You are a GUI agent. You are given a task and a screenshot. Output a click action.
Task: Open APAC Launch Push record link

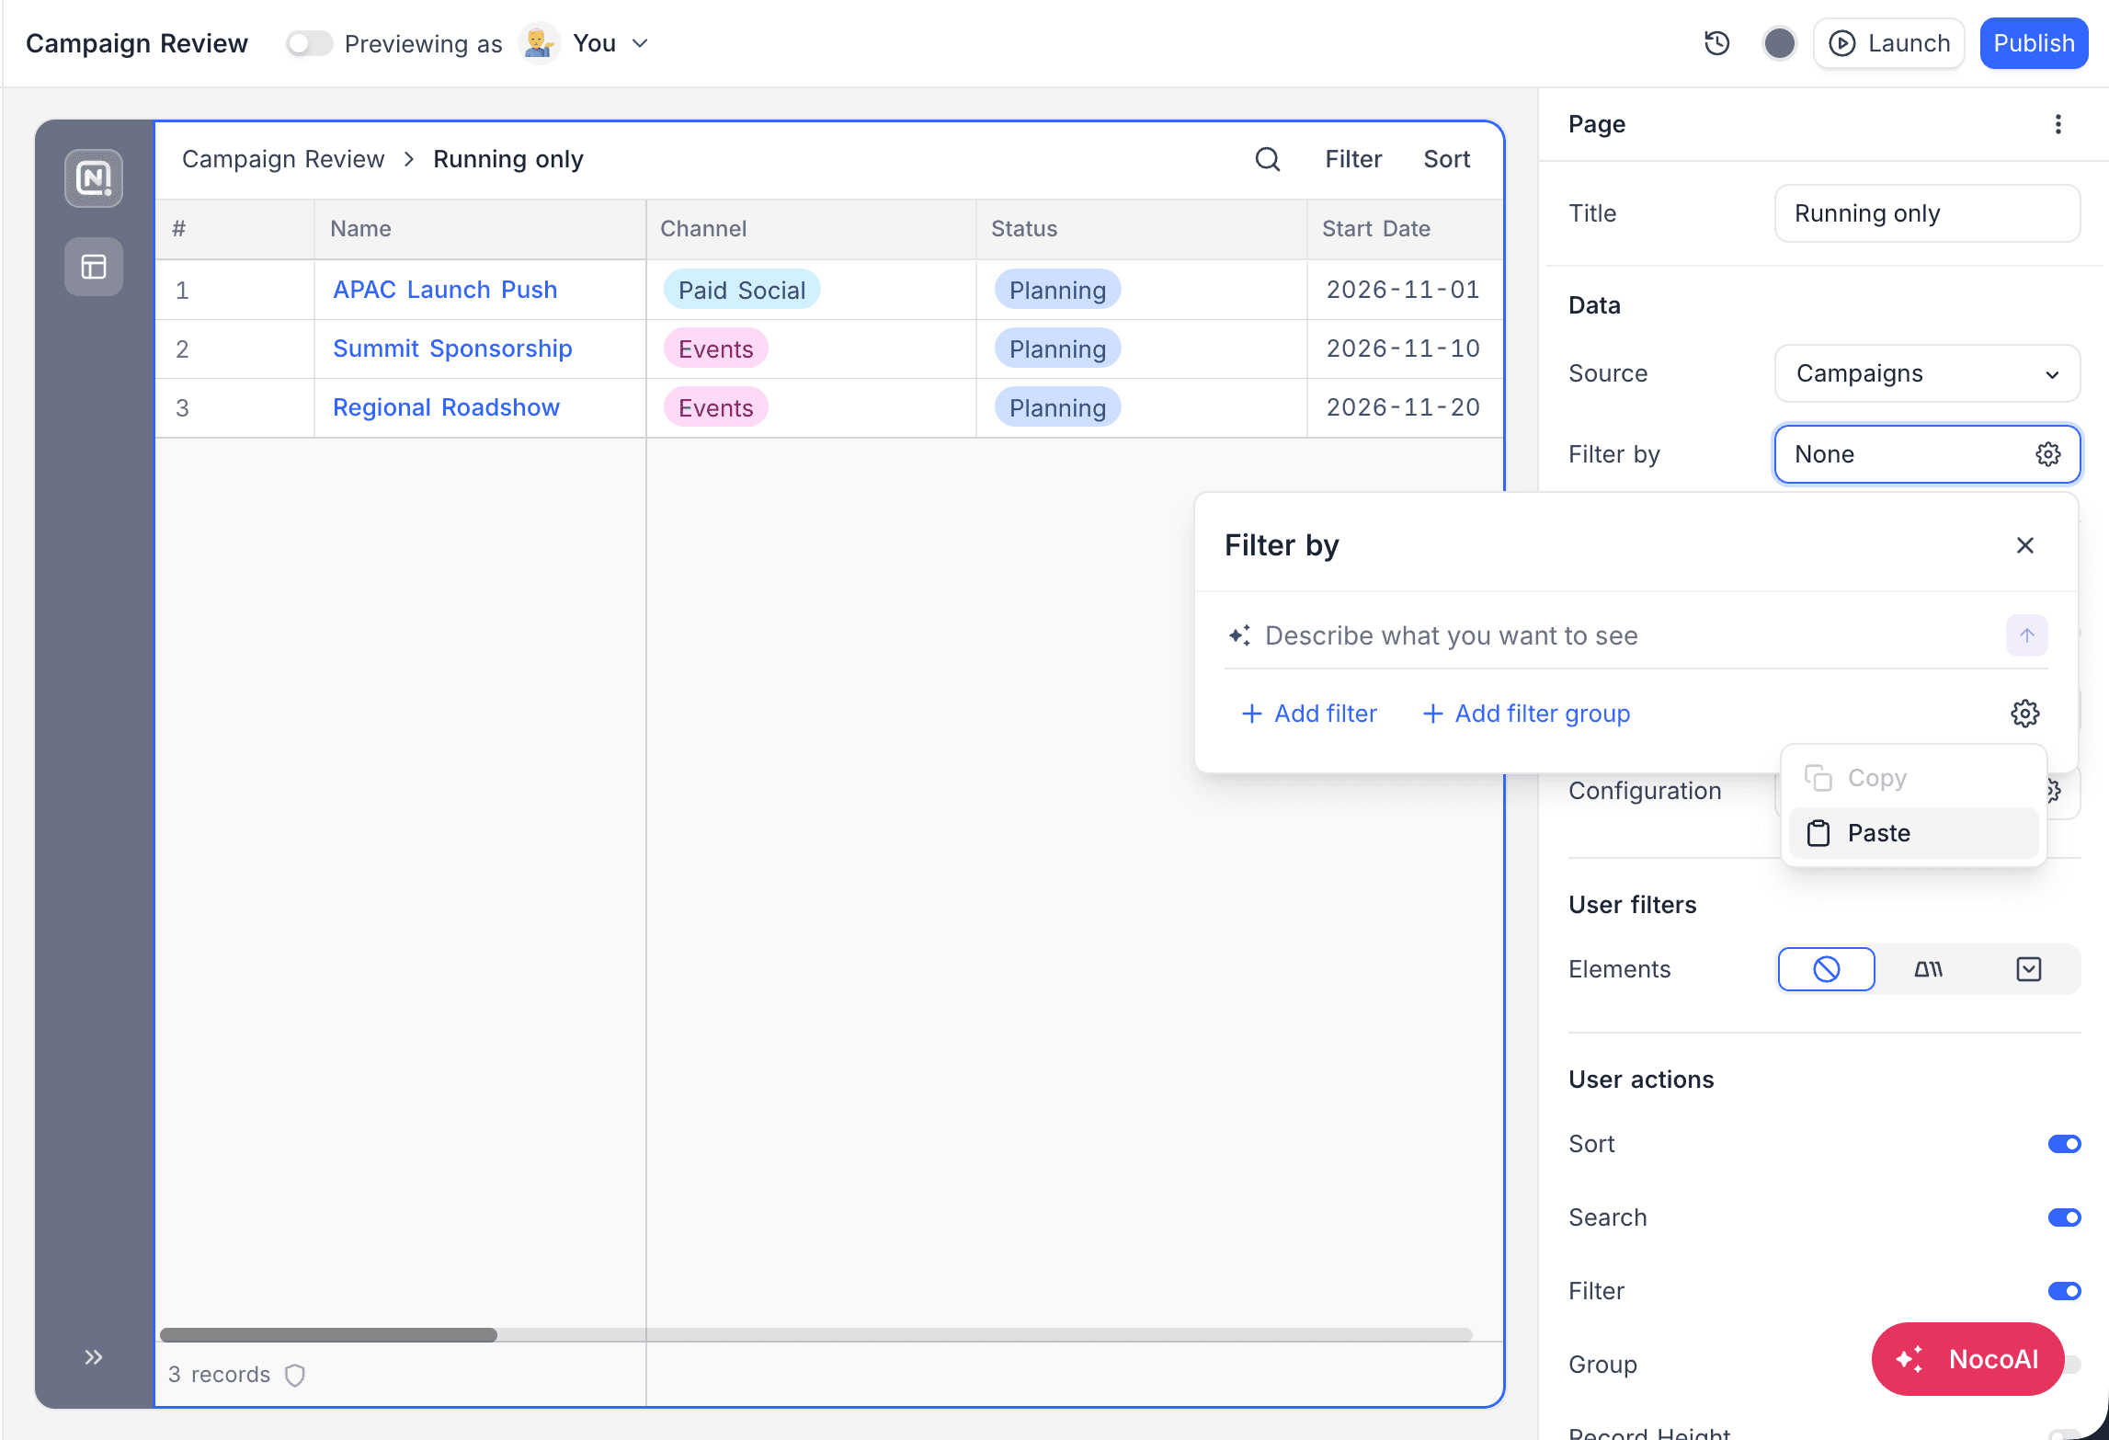coord(445,290)
